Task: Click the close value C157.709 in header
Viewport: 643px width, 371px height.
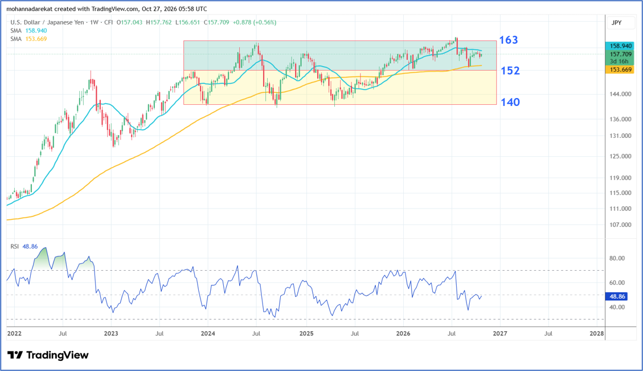Action: (216, 22)
